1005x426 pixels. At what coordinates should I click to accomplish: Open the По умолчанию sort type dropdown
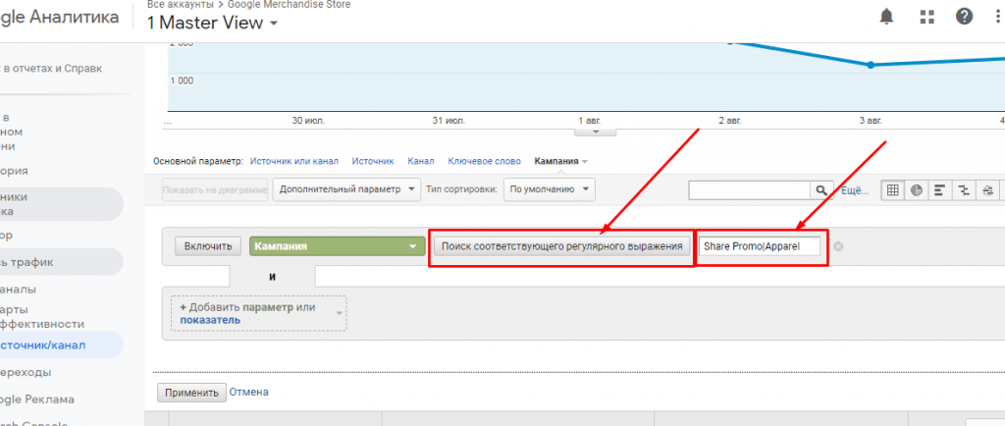pyautogui.click(x=550, y=189)
